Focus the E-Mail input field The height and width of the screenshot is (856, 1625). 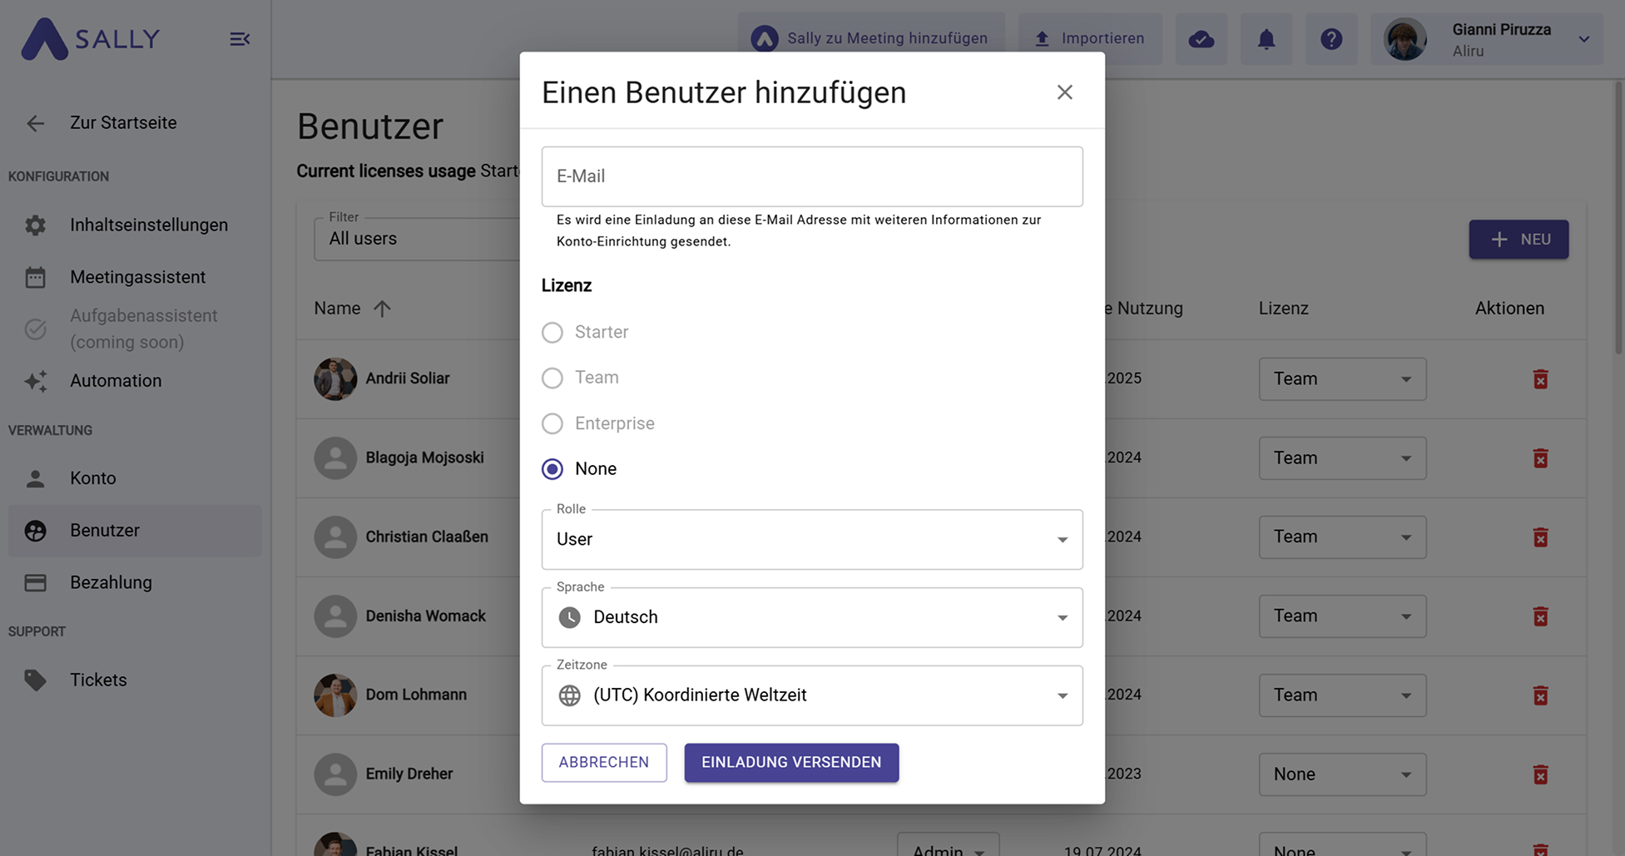pyautogui.click(x=812, y=177)
